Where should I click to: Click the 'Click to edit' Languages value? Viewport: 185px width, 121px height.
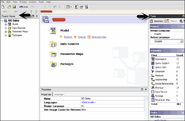point(88,102)
